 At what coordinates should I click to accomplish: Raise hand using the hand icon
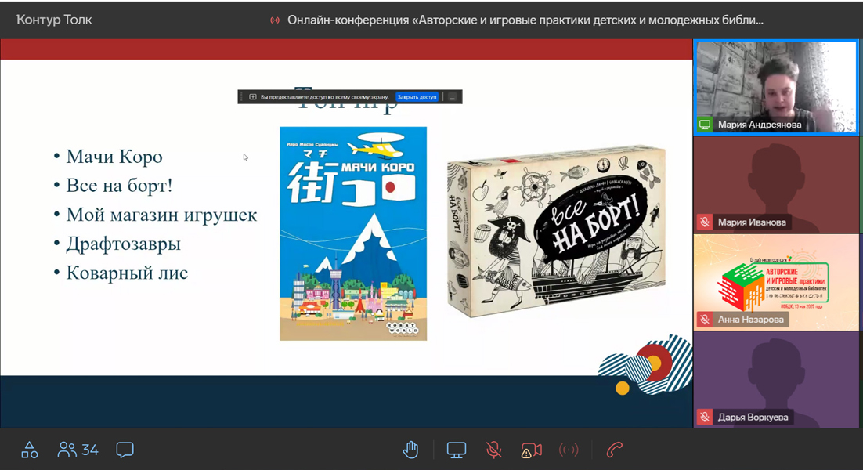tap(410, 450)
